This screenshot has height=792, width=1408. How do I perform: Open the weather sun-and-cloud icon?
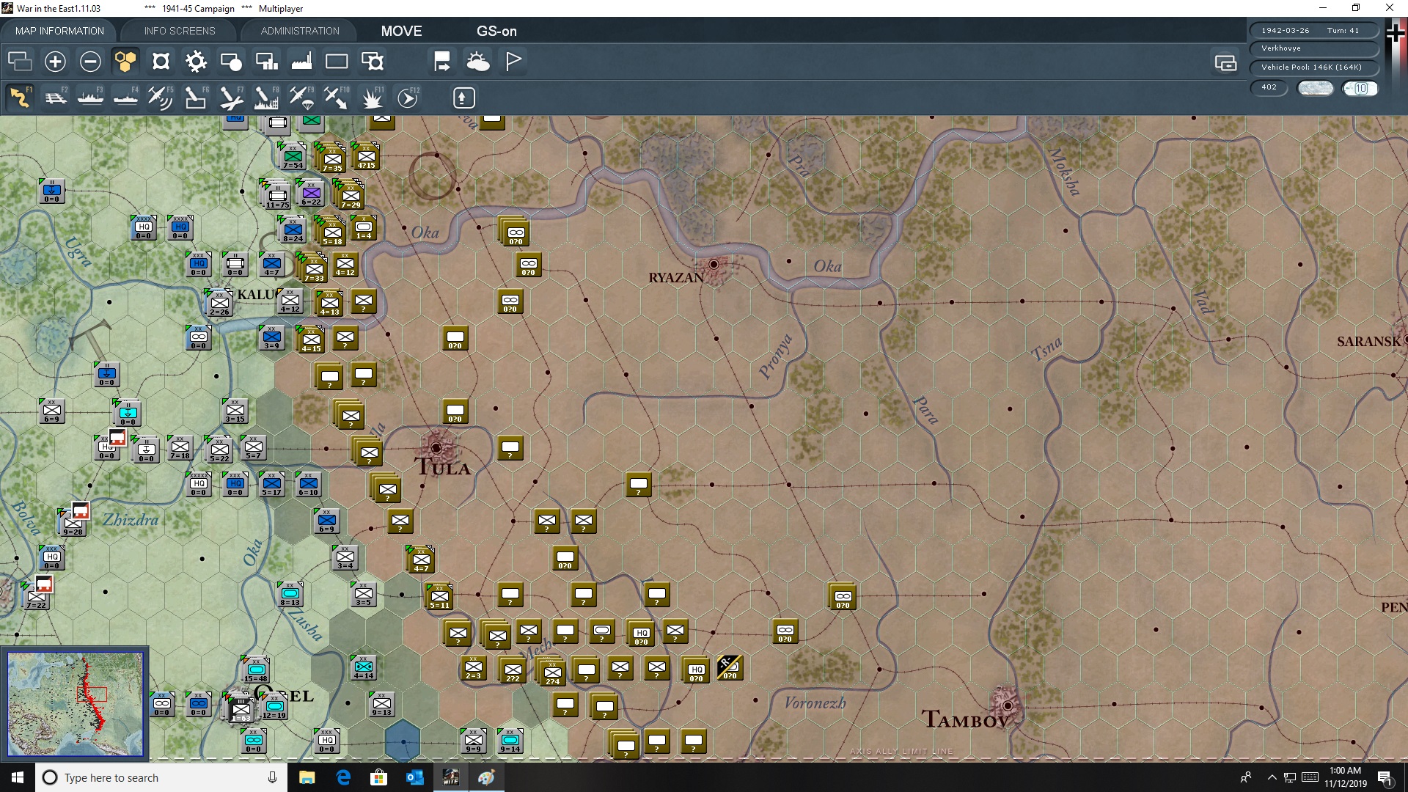478,62
